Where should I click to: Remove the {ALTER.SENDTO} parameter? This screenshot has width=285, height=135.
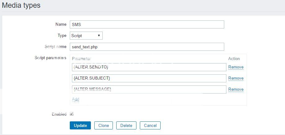[x=236, y=67]
